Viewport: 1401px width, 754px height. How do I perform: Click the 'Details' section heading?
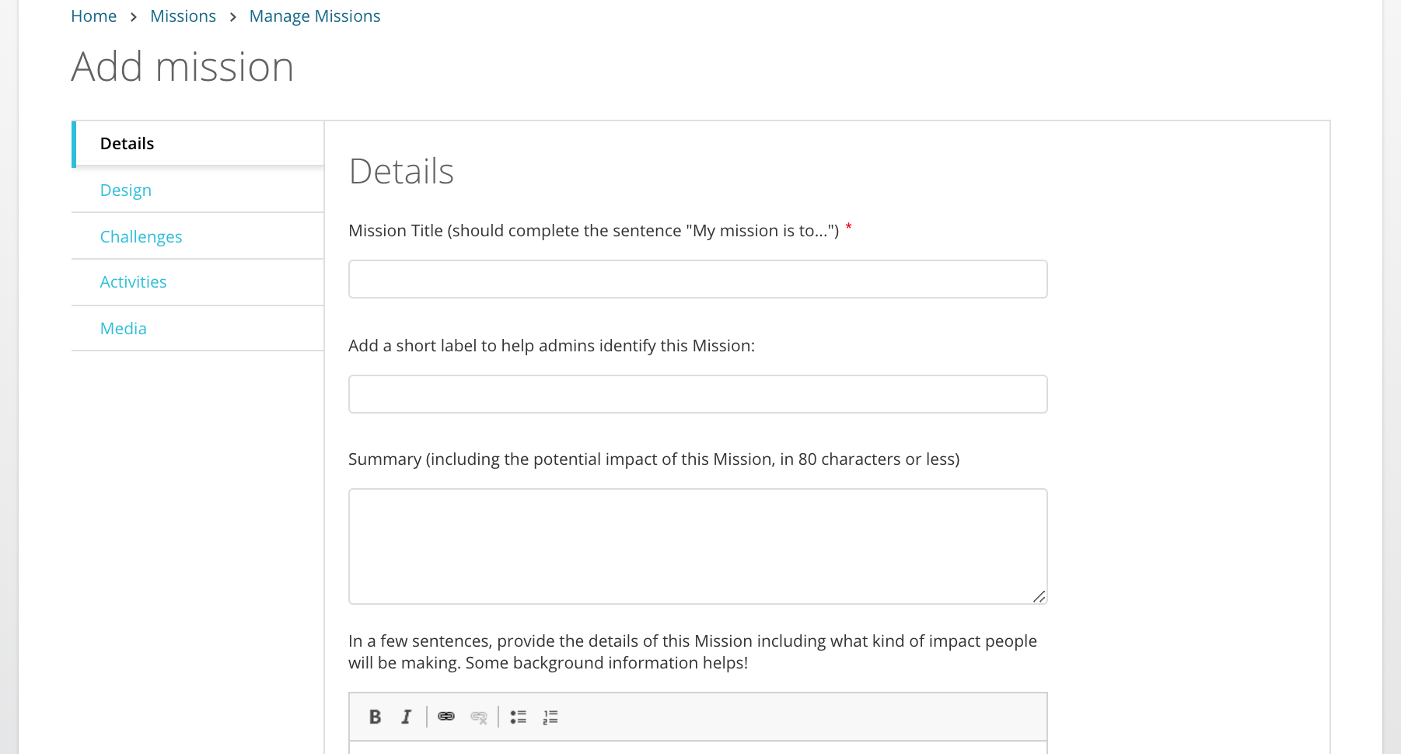(401, 171)
